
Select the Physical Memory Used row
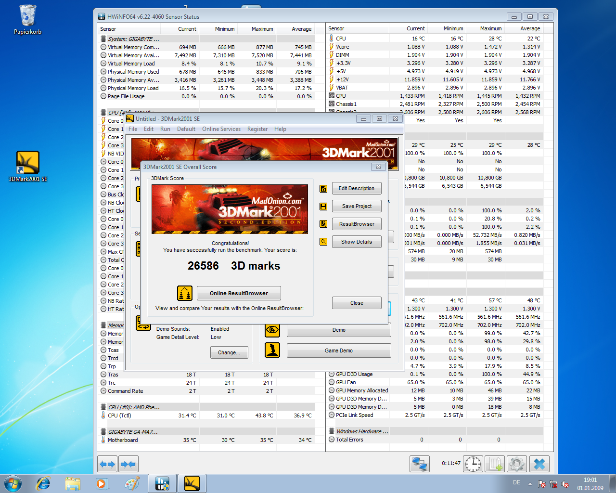206,72
